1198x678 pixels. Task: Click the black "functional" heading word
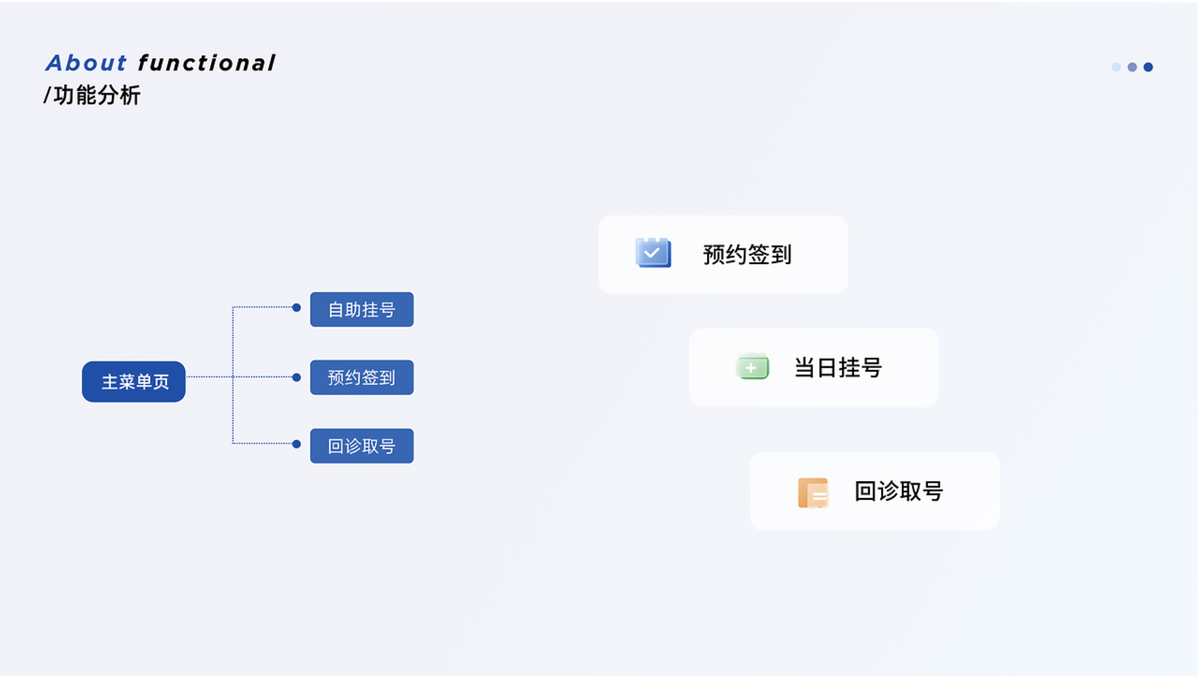pyautogui.click(x=207, y=63)
